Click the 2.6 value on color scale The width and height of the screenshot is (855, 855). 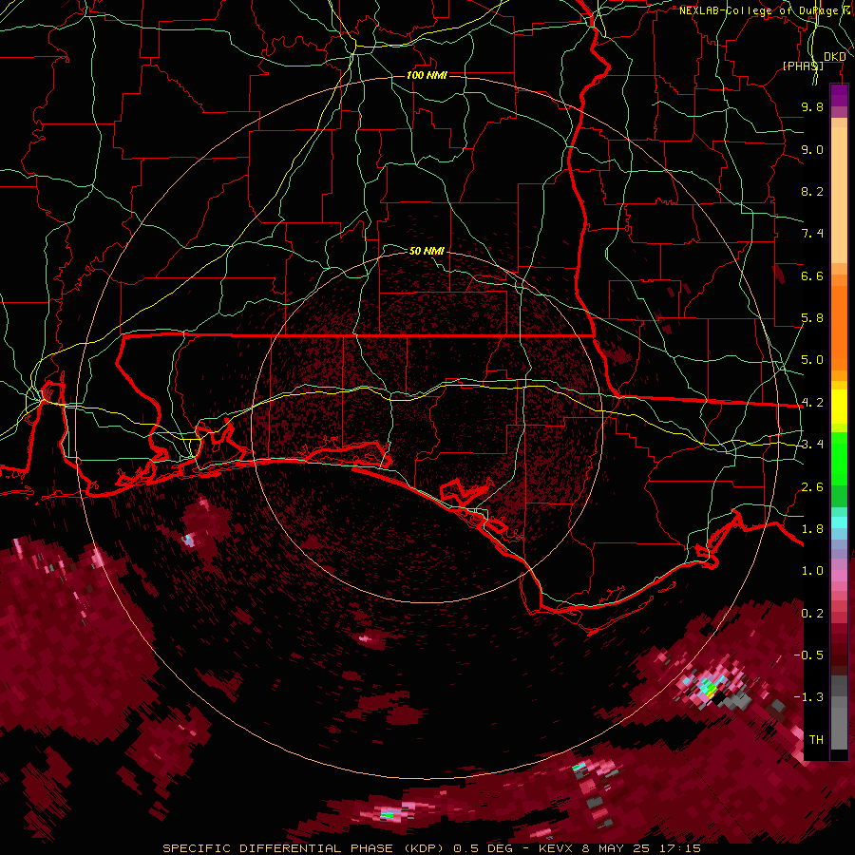point(812,487)
